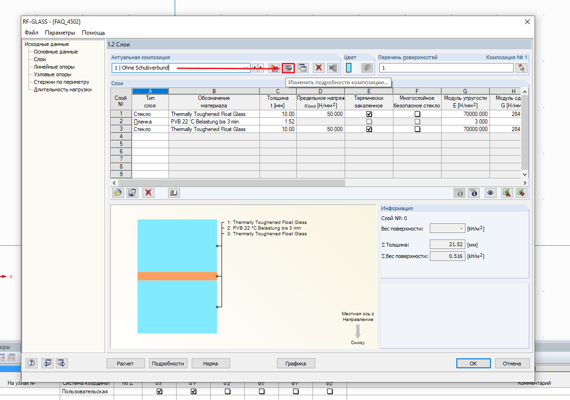The image size is (570, 400).
Task: Click the Расчет button
Action: click(x=125, y=364)
